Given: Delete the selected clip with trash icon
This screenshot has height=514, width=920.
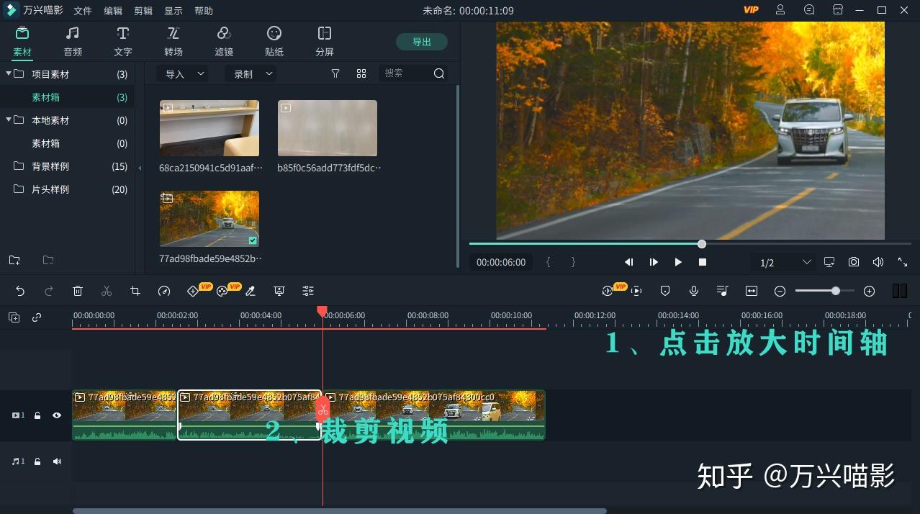Looking at the screenshot, I should tap(78, 291).
